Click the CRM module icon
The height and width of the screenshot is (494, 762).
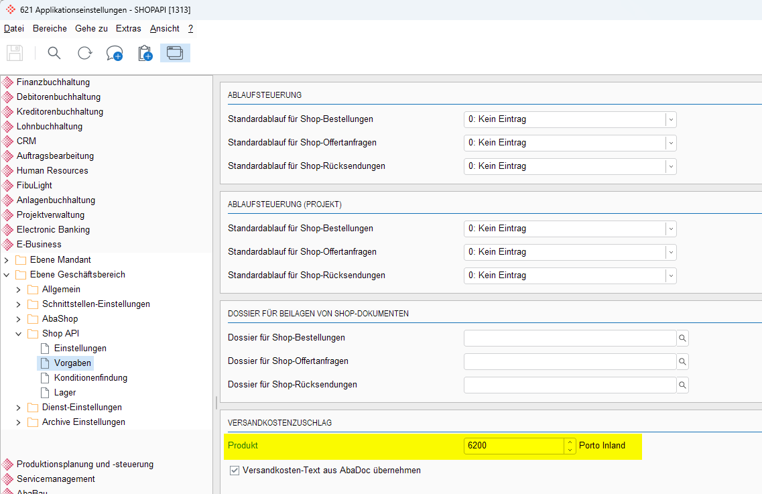tap(8, 141)
